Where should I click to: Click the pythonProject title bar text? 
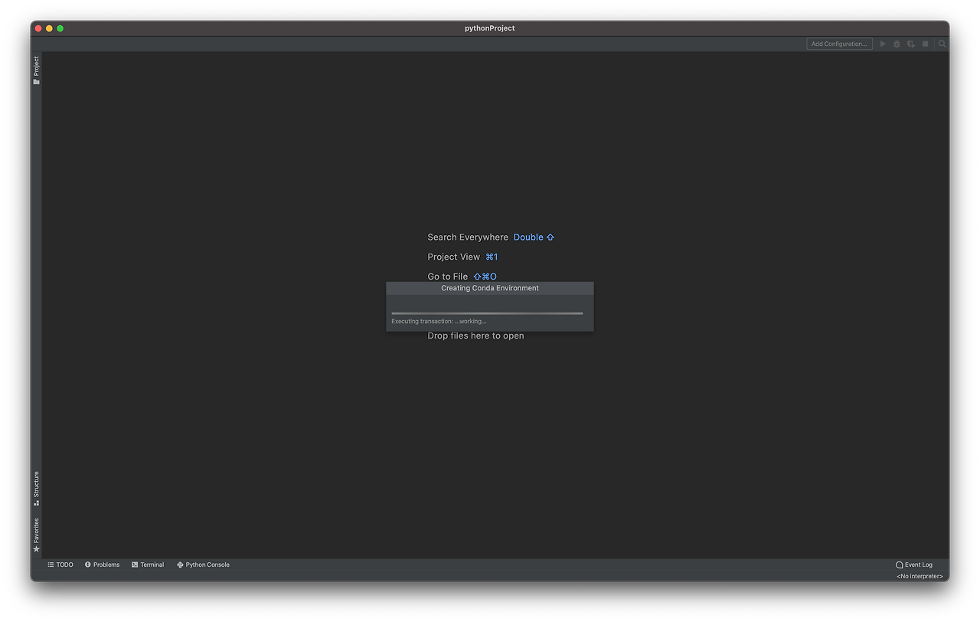click(x=489, y=28)
